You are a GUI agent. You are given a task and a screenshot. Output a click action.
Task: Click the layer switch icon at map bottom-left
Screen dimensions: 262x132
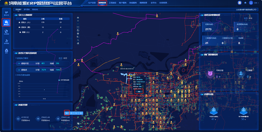[x=78, y=124]
